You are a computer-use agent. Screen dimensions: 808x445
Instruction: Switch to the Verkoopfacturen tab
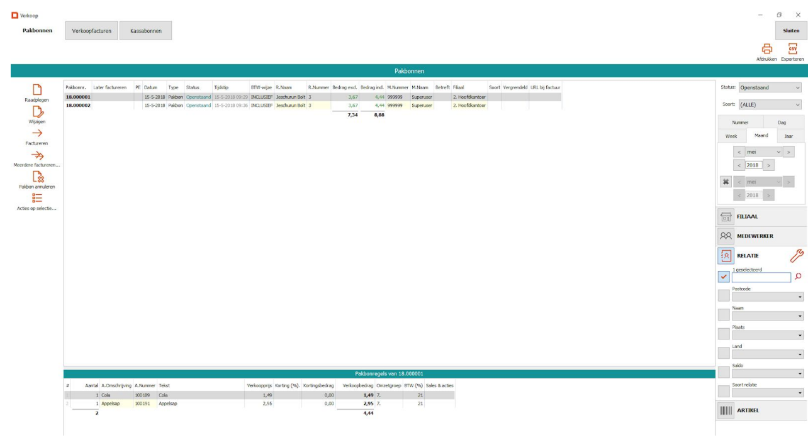point(91,31)
